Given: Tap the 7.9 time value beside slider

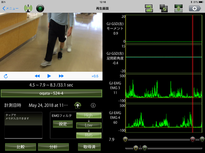Looking at the screenshot, I should [112, 139].
